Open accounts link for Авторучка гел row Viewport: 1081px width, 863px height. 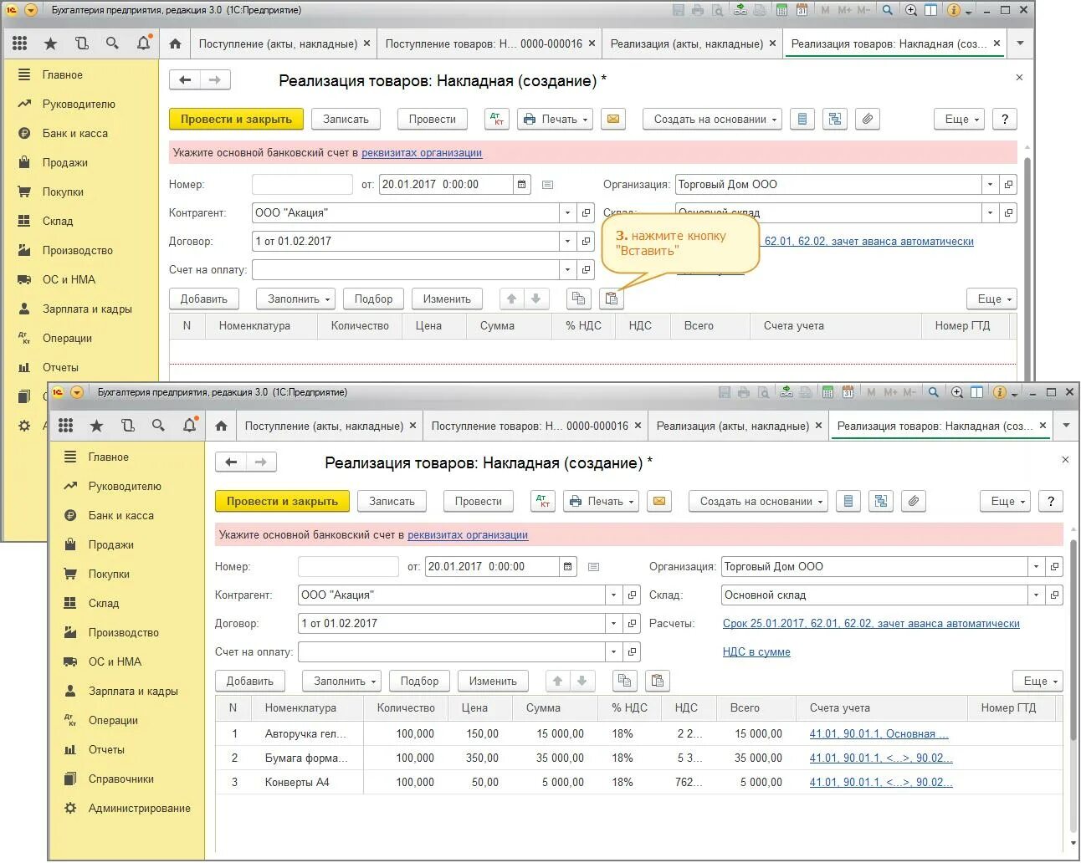point(879,733)
